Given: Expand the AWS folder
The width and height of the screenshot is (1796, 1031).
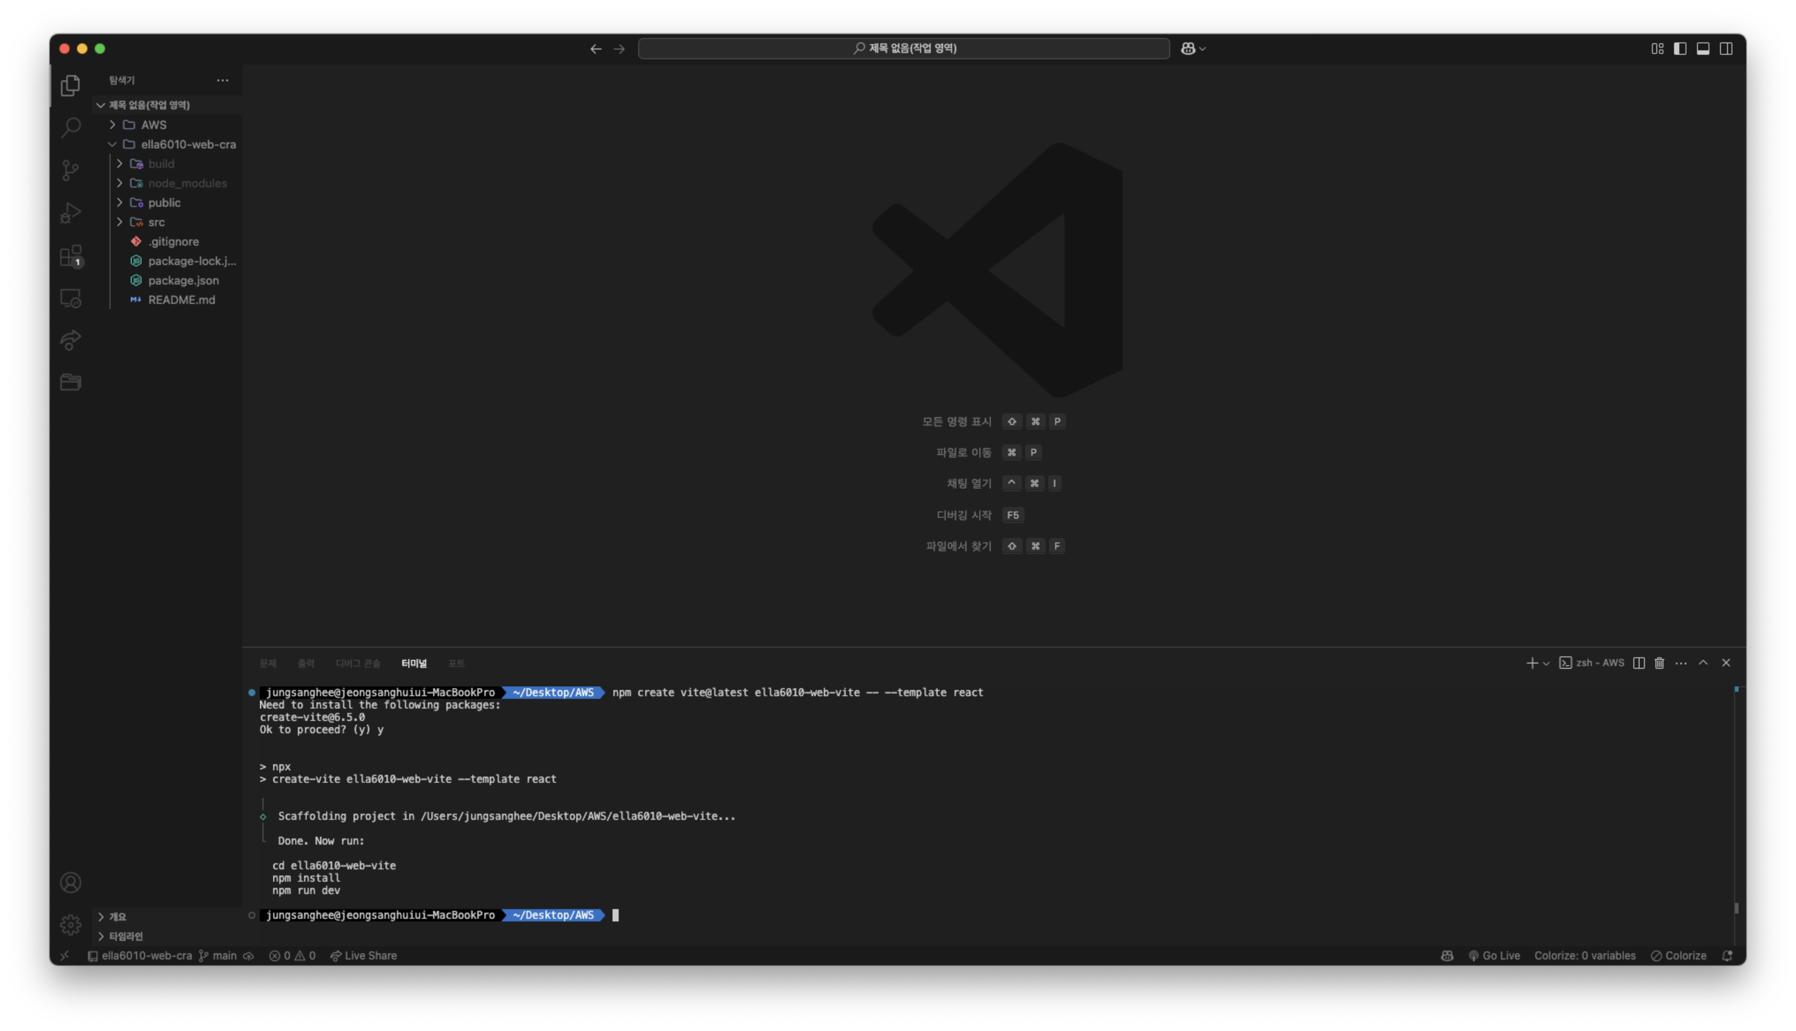Looking at the screenshot, I should 167,125.
